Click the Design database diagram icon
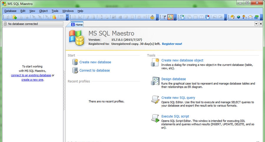Screen dimensions: 265x142 155,81
